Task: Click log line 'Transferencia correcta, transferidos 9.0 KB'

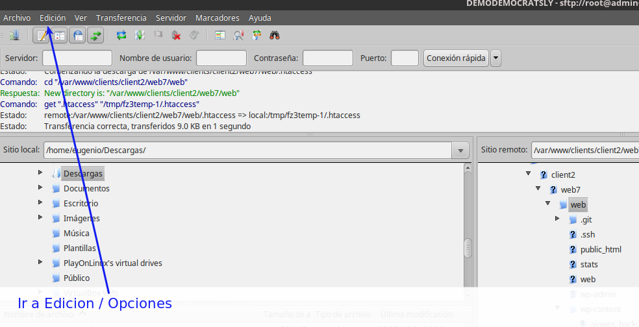Action: [147, 127]
